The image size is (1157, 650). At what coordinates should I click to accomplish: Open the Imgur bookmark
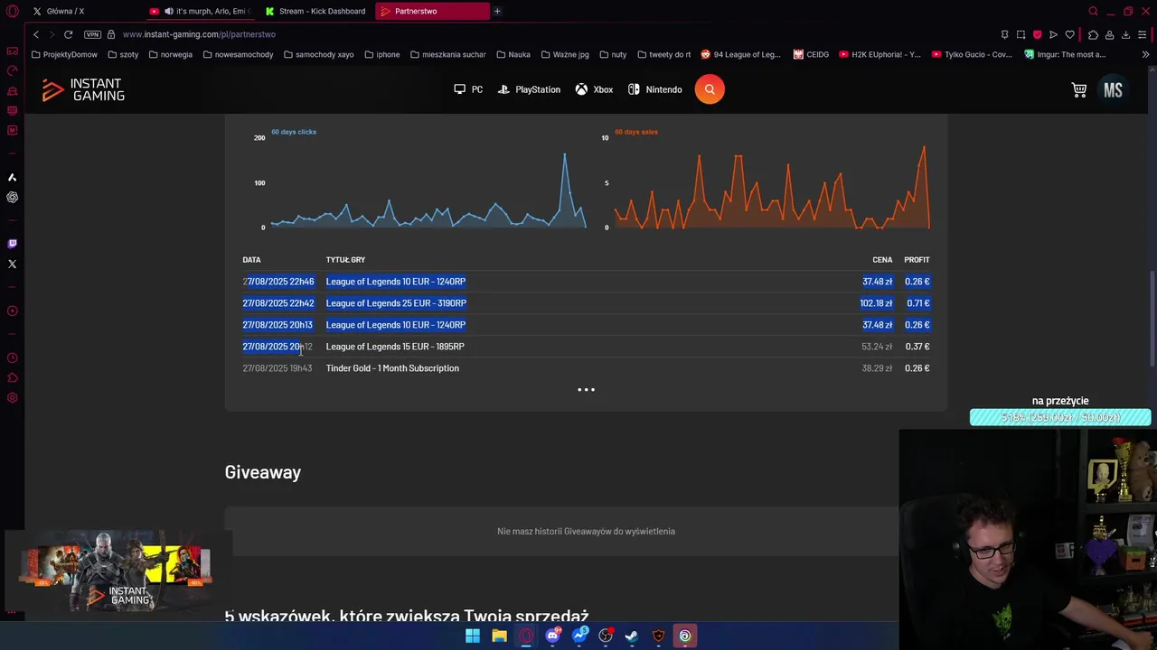pos(1065,54)
